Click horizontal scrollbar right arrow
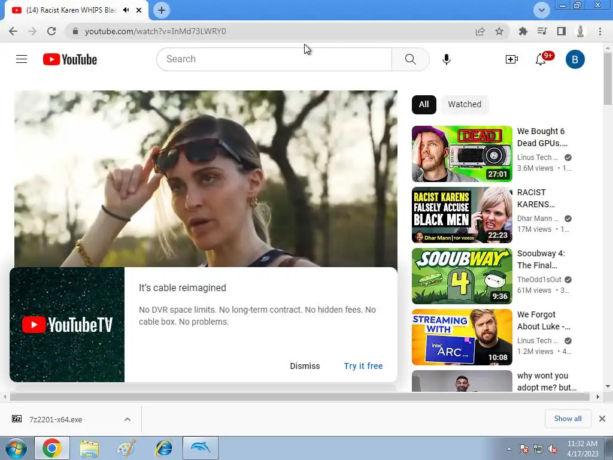This screenshot has height=460, width=613. click(597, 397)
